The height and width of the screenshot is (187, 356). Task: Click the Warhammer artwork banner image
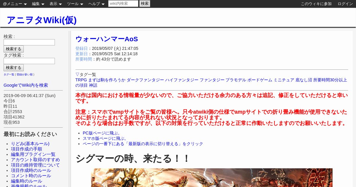[212, 178]
